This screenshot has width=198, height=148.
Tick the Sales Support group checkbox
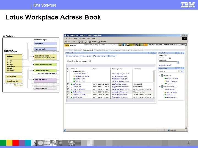[68, 71]
